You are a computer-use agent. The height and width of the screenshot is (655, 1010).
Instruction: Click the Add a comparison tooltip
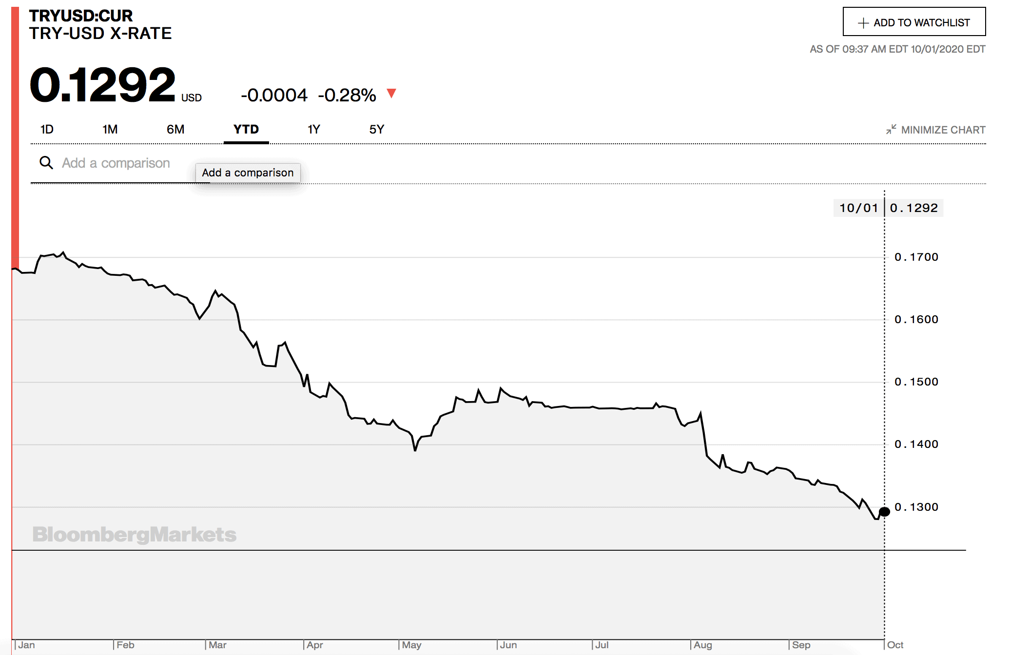248,173
